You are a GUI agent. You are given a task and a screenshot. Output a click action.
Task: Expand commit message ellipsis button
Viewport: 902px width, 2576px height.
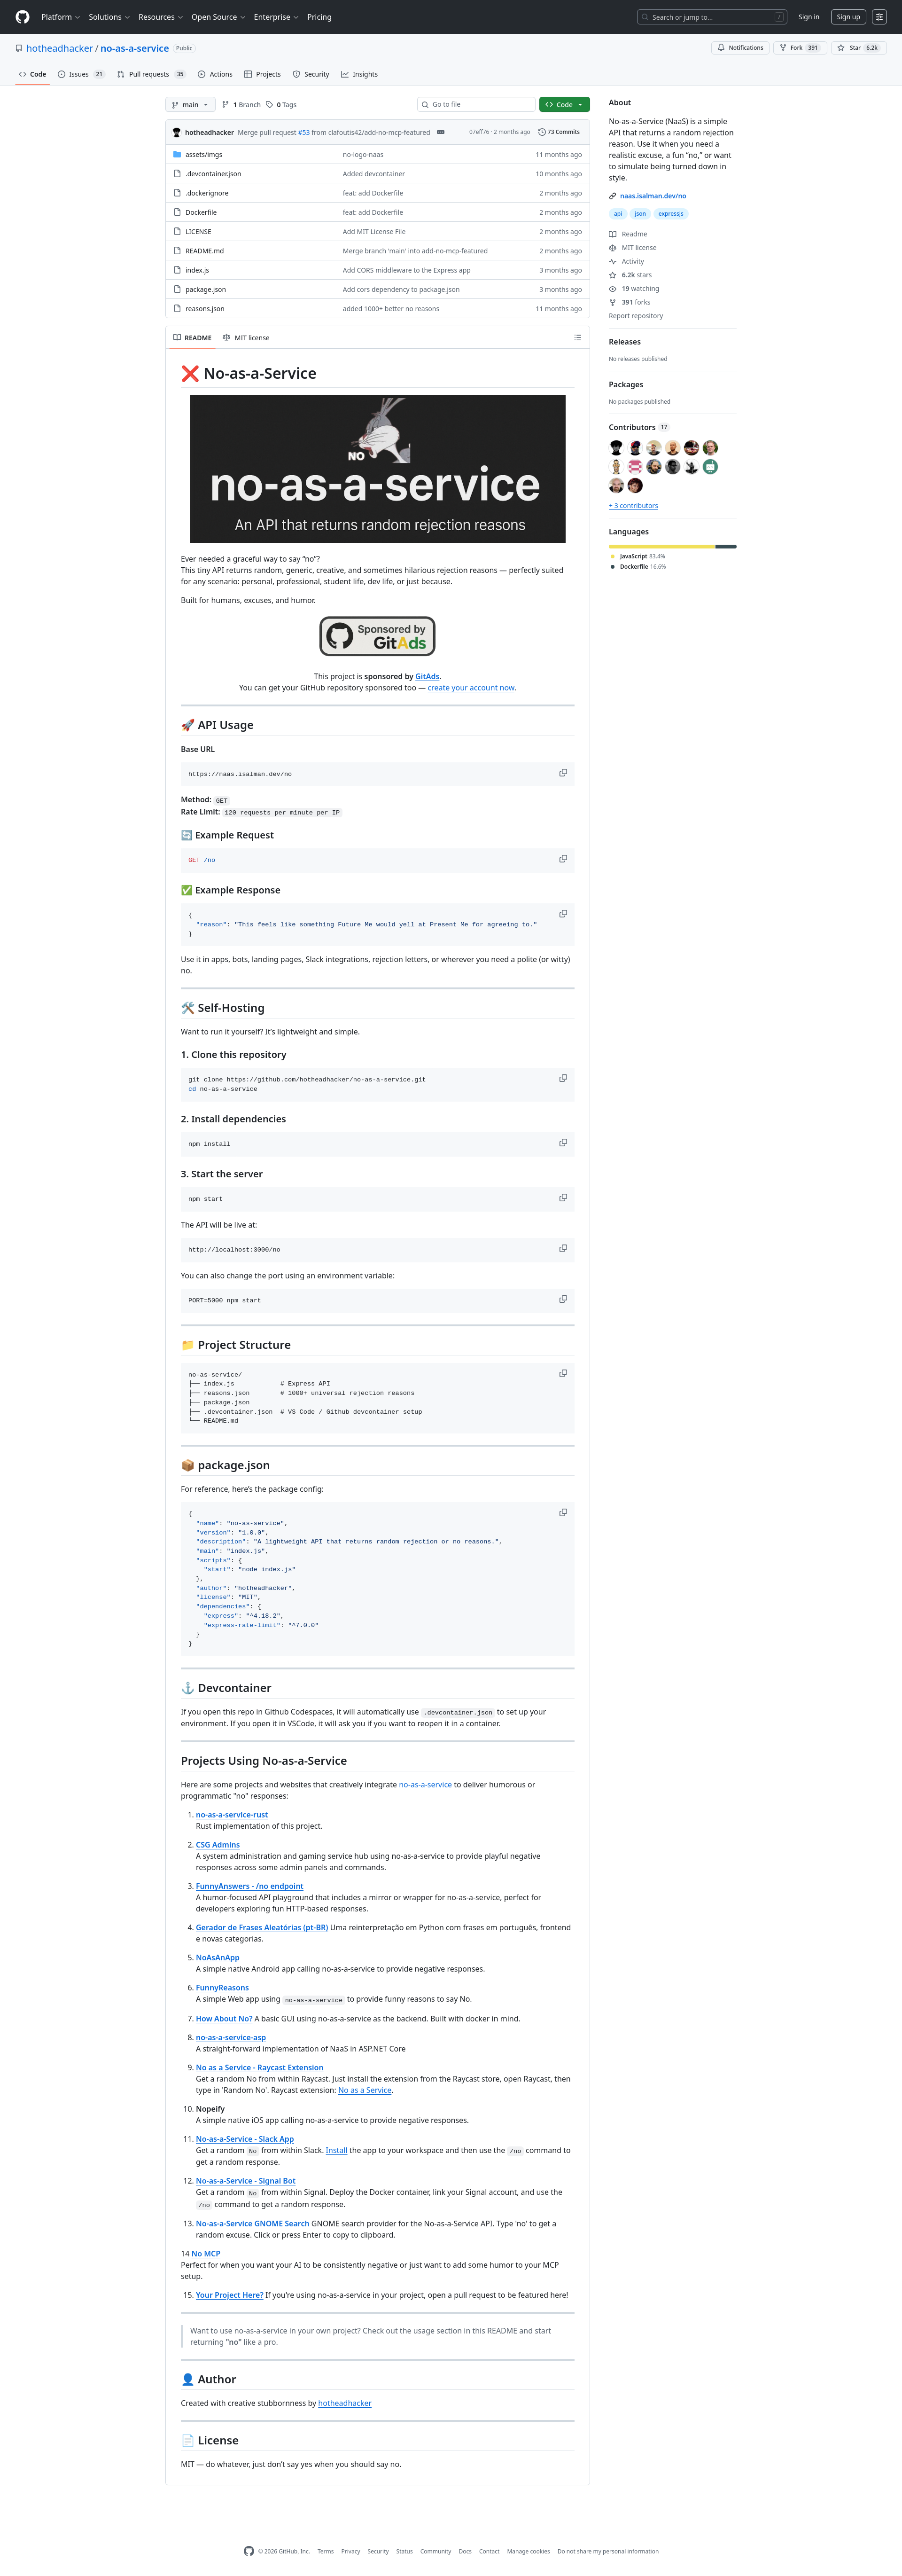(440, 132)
